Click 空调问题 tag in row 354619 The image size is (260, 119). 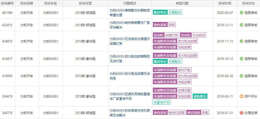[x=184, y=90]
